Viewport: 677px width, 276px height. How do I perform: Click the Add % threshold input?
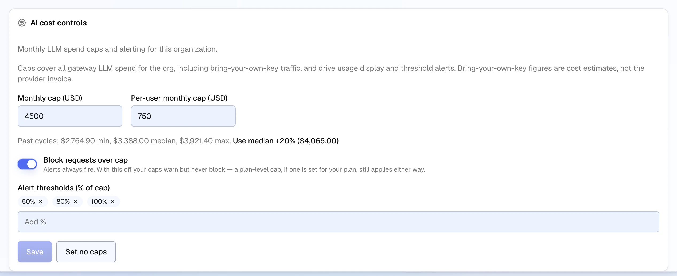(x=338, y=222)
